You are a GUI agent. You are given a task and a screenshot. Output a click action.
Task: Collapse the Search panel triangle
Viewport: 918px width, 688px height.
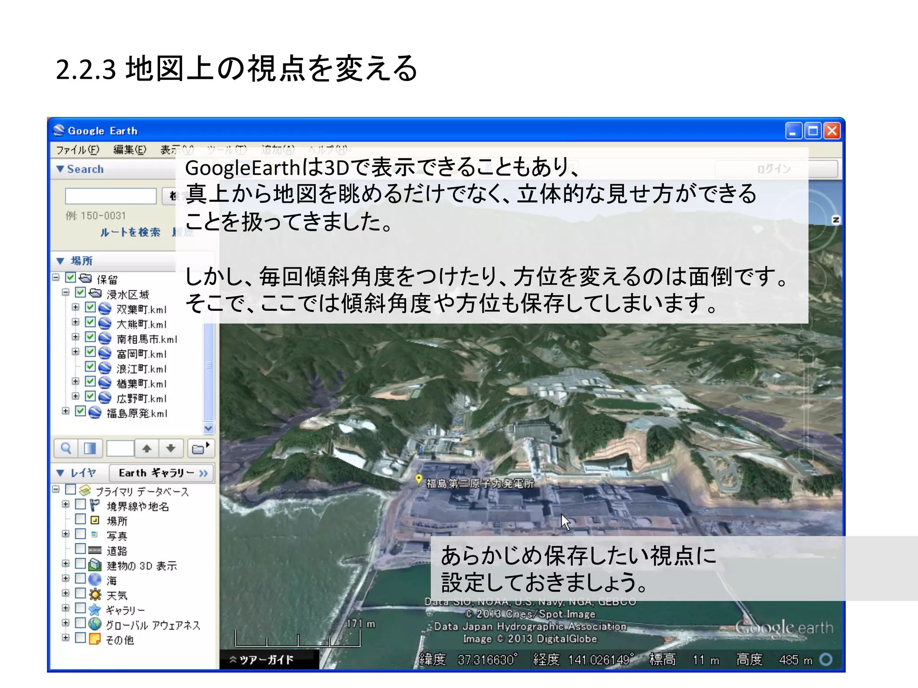tap(60, 169)
